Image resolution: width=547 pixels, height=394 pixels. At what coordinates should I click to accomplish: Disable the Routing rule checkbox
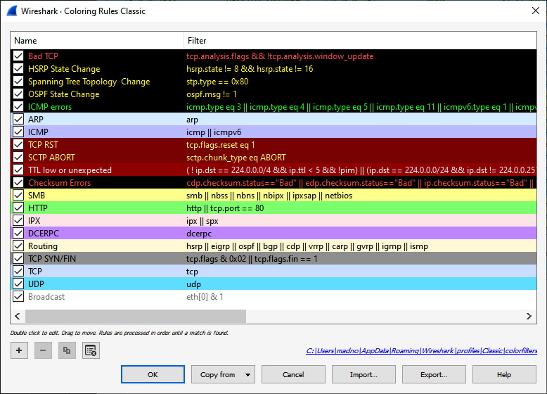[x=18, y=246]
